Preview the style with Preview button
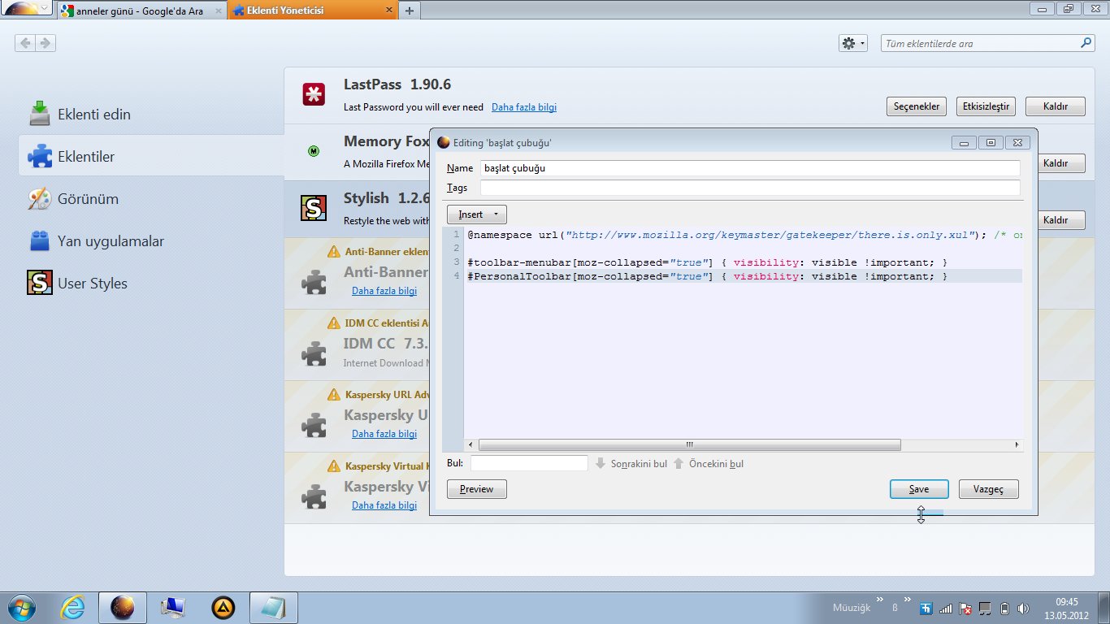This screenshot has width=1110, height=624. coord(477,489)
